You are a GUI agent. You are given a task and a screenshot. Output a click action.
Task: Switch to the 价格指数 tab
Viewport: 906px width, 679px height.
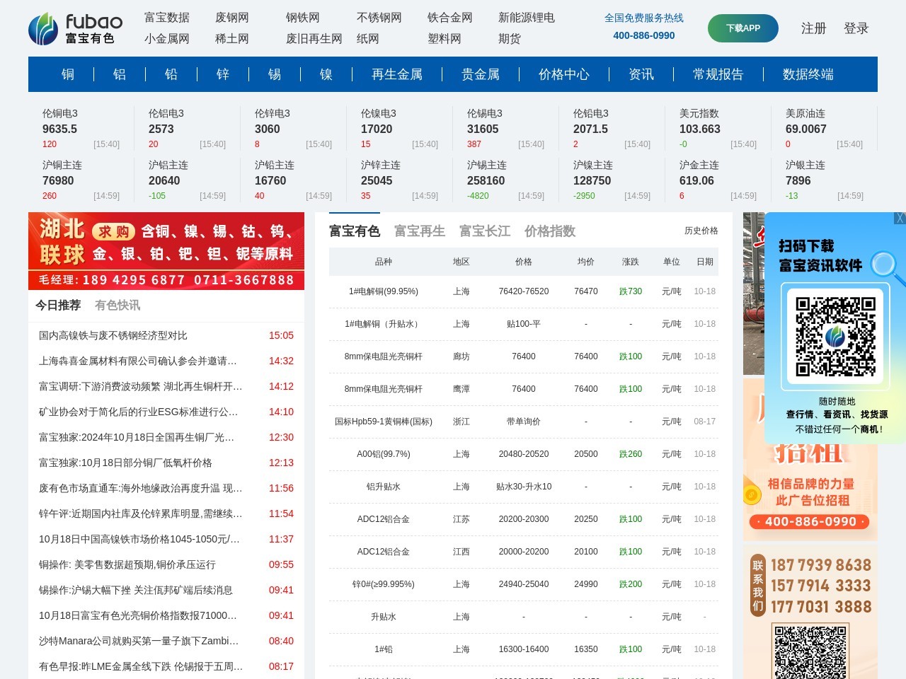(549, 231)
